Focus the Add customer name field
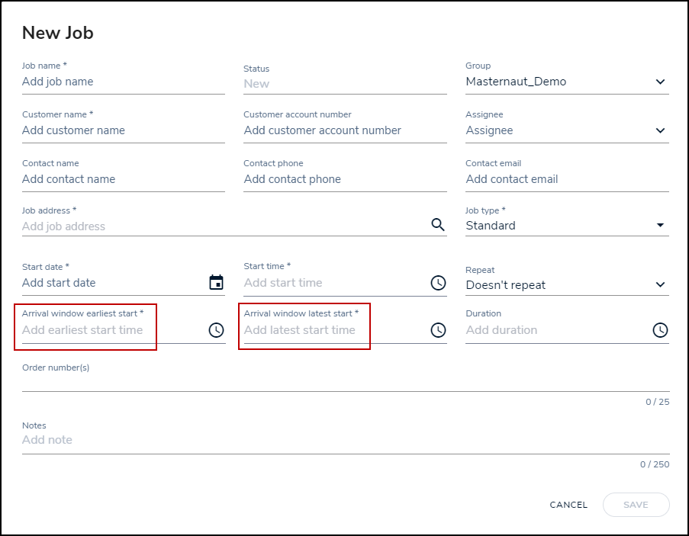 point(124,130)
